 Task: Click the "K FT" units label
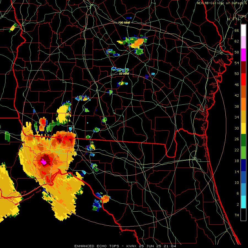click(233, 19)
